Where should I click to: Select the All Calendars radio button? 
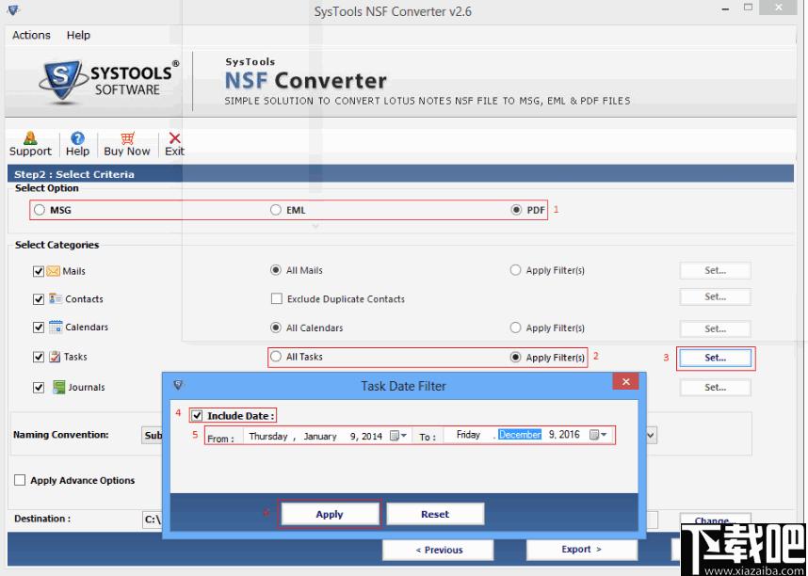276,328
